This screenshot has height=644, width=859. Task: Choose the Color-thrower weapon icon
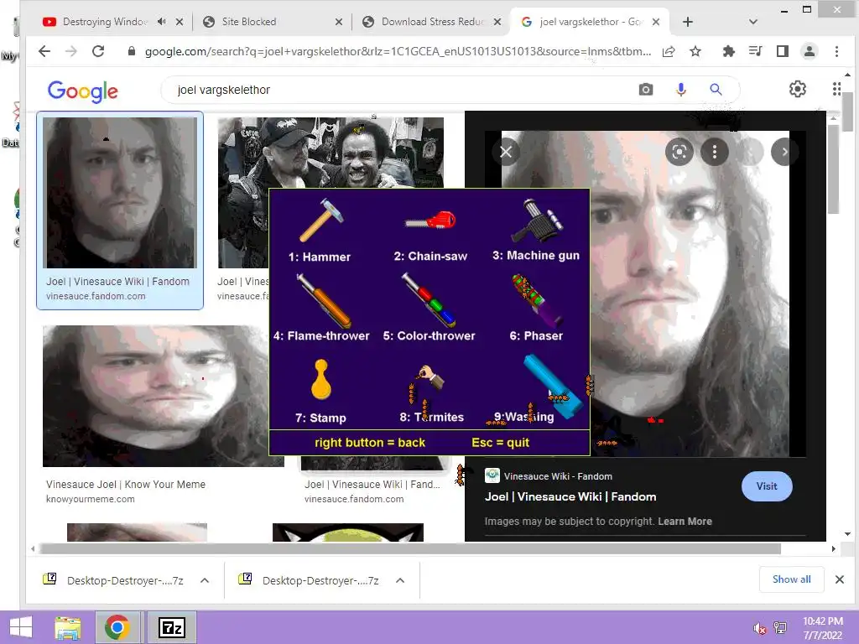click(429, 300)
